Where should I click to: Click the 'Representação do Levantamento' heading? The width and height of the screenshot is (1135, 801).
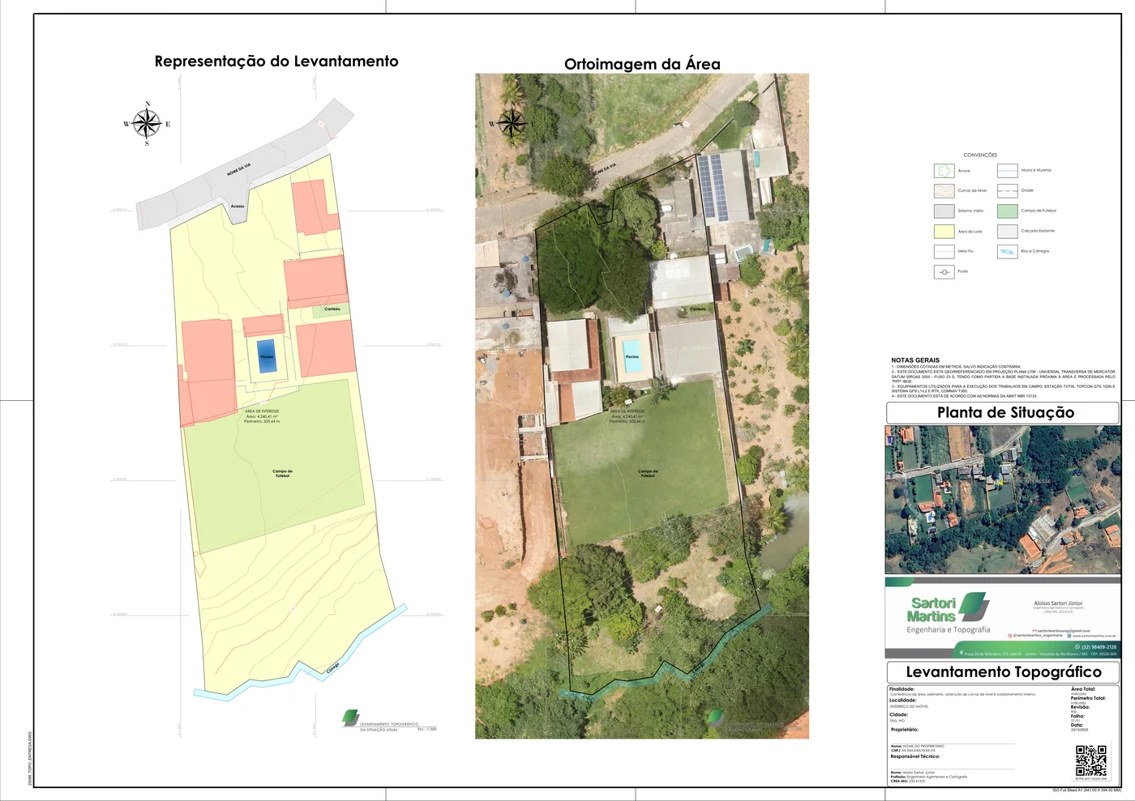tap(276, 62)
